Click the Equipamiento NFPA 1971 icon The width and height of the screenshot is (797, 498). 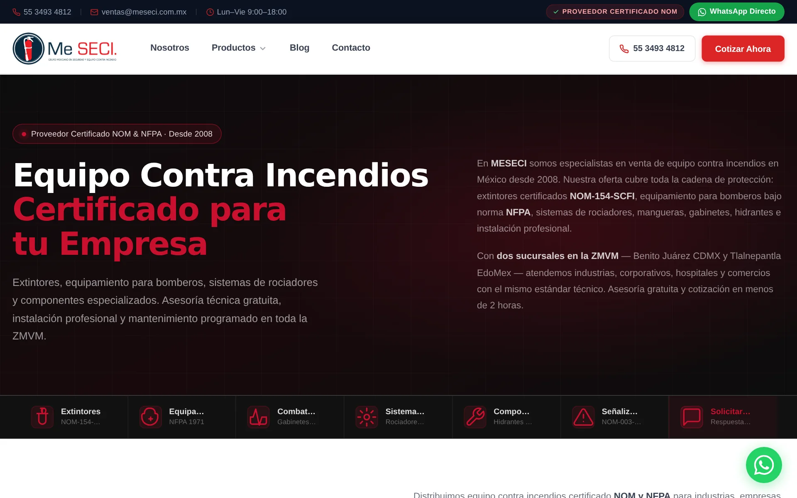click(150, 417)
